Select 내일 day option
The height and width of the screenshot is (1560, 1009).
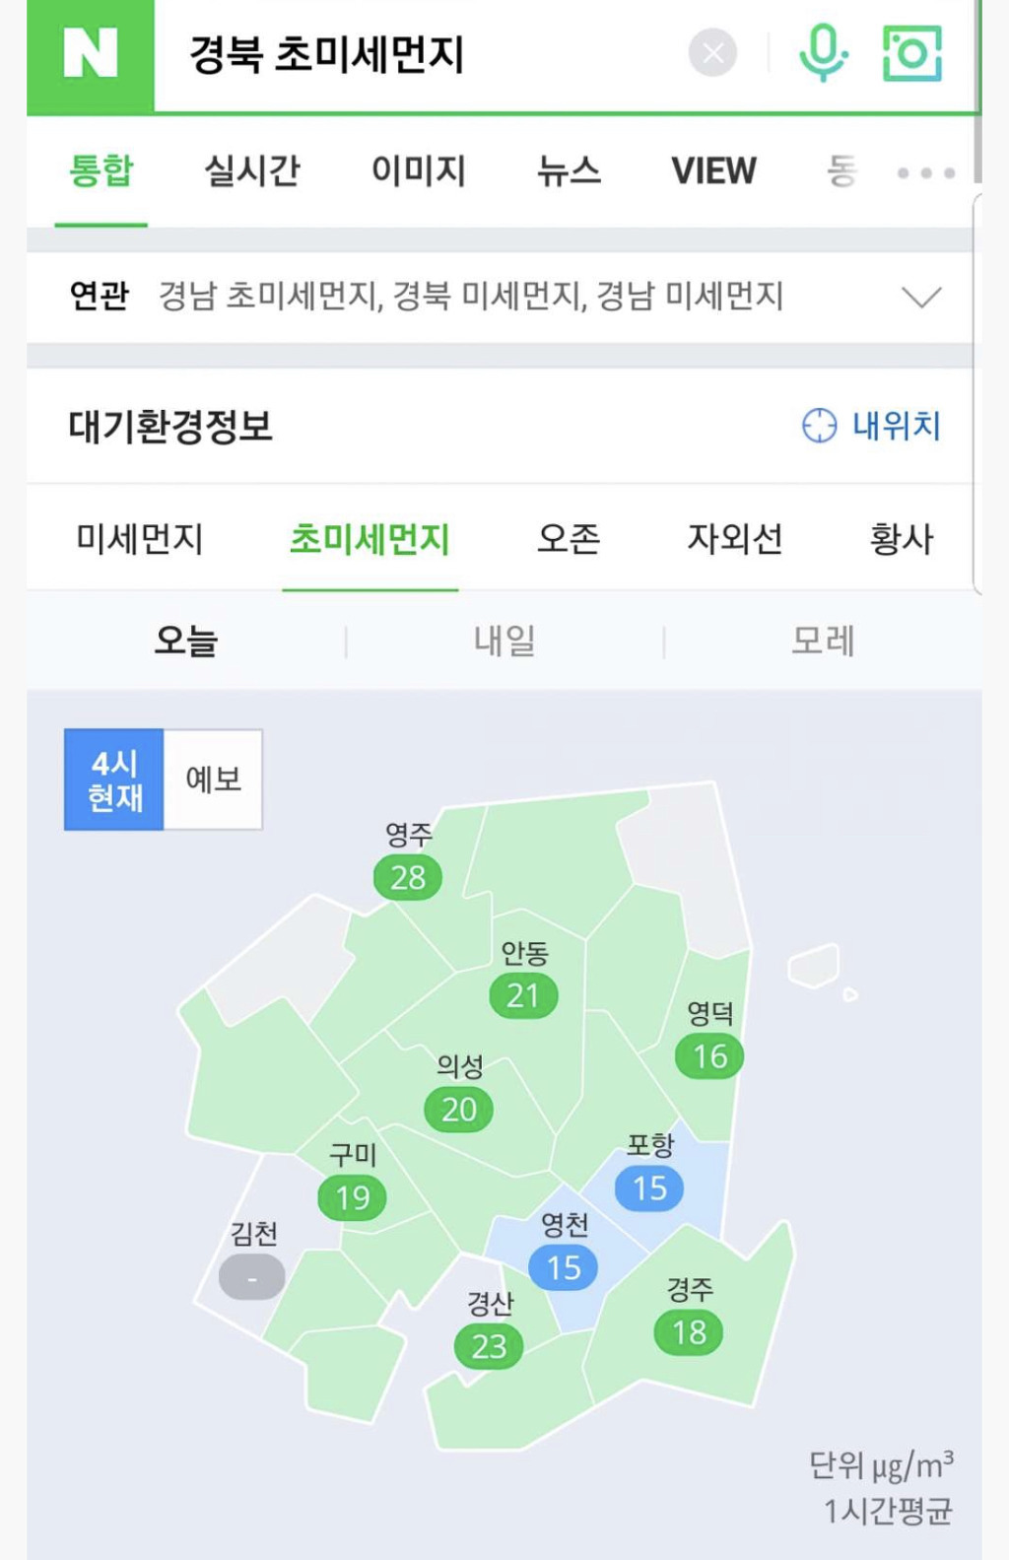coord(504,641)
